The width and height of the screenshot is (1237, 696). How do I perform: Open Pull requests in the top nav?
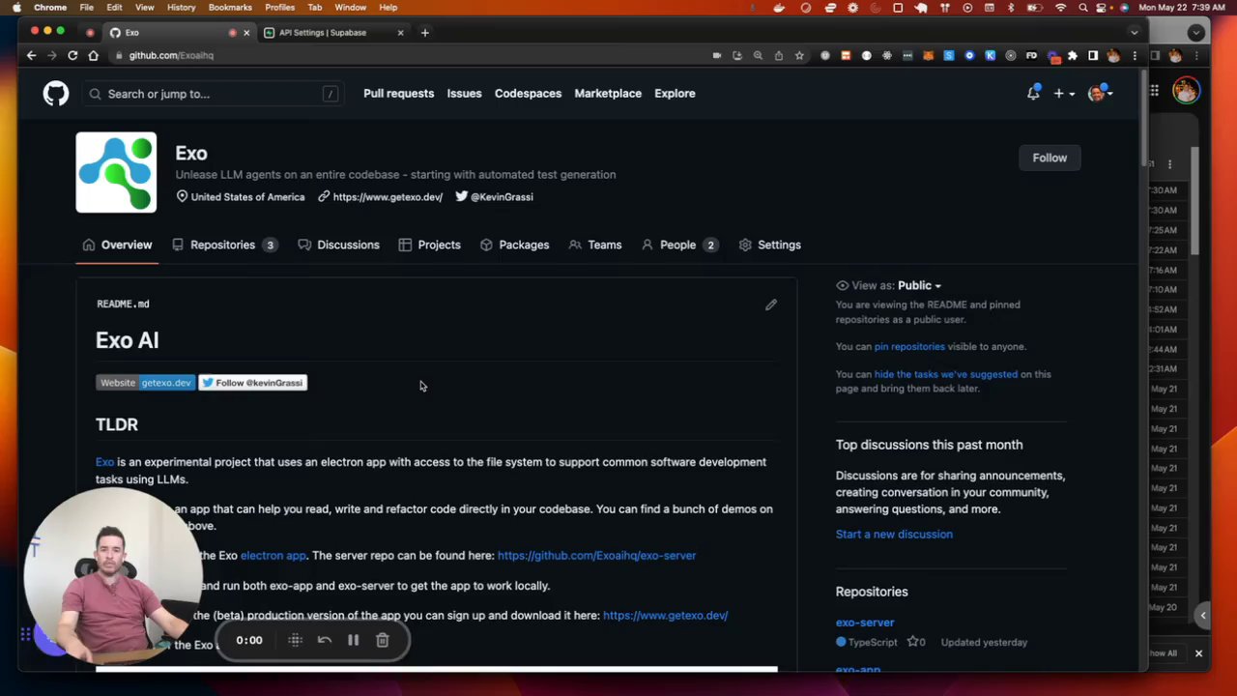398,94
